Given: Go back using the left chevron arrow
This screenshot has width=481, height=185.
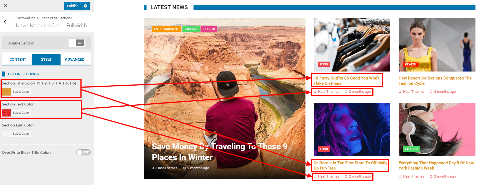Looking at the screenshot, I should coord(5,22).
